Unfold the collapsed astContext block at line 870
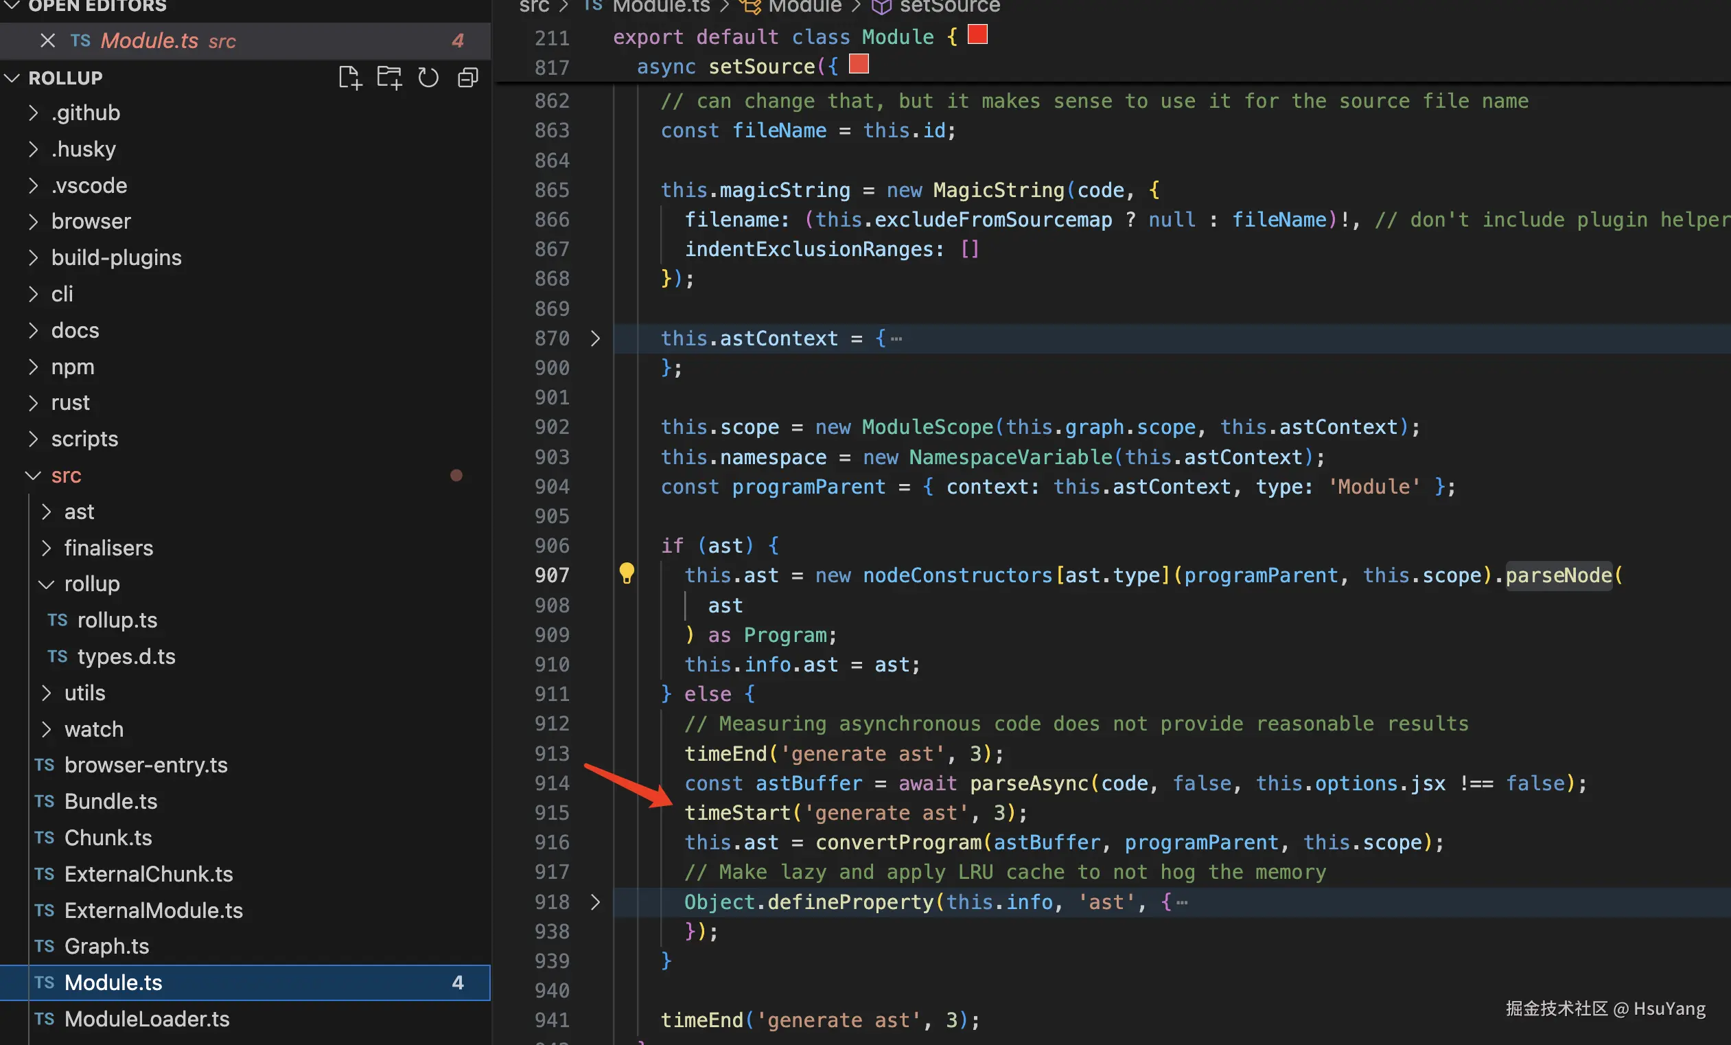1731x1045 pixels. (x=595, y=338)
